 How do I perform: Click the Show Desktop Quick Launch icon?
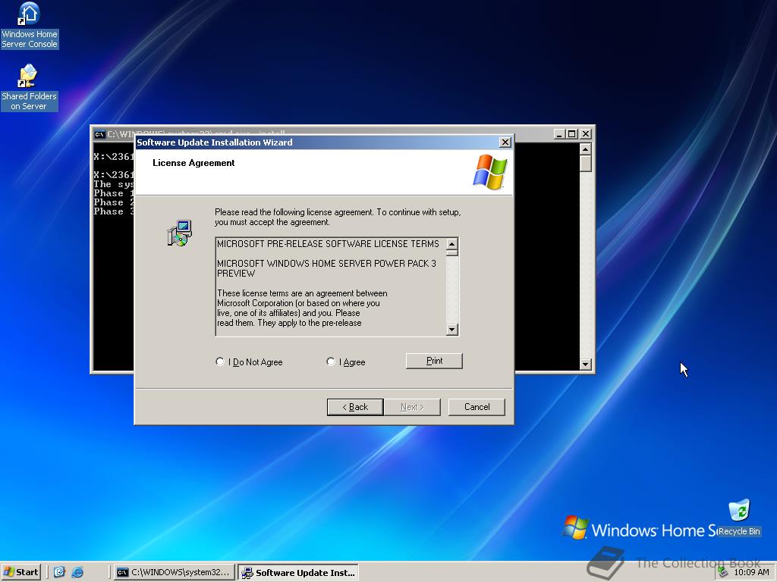59,573
